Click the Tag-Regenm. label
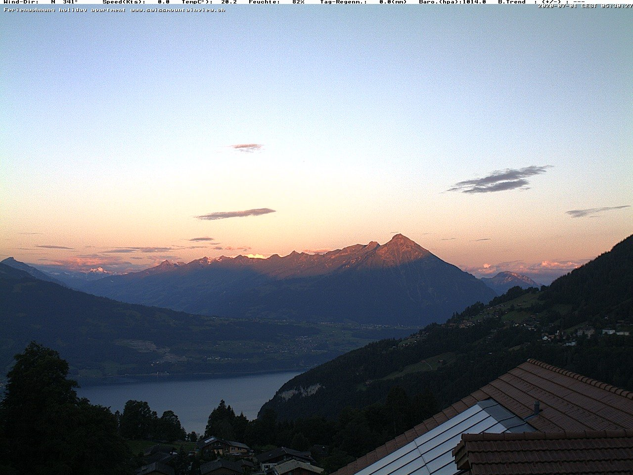Viewport: 633px width, 475px height. 344,2
